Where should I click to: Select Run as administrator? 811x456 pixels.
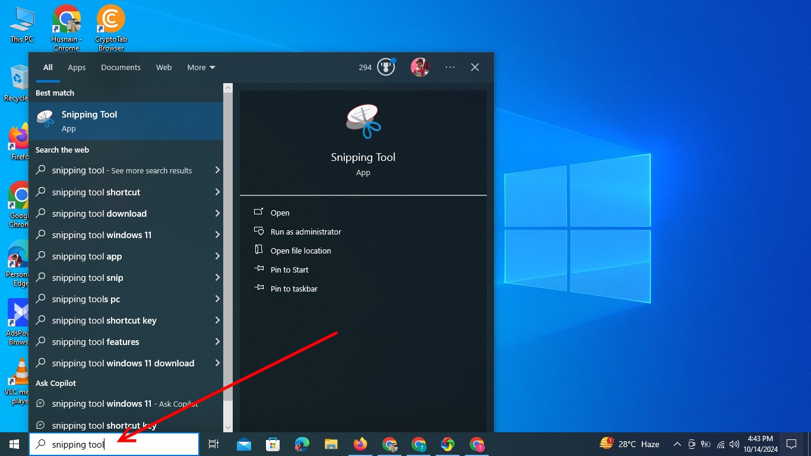tap(306, 232)
